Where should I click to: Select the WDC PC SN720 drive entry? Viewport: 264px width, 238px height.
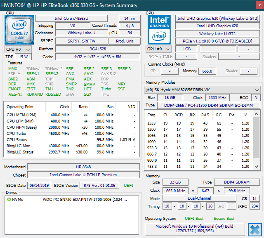coord(82,200)
